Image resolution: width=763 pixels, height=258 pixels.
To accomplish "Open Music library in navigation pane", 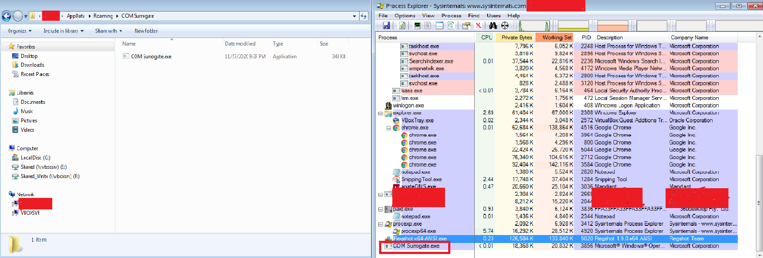I will [x=27, y=111].
